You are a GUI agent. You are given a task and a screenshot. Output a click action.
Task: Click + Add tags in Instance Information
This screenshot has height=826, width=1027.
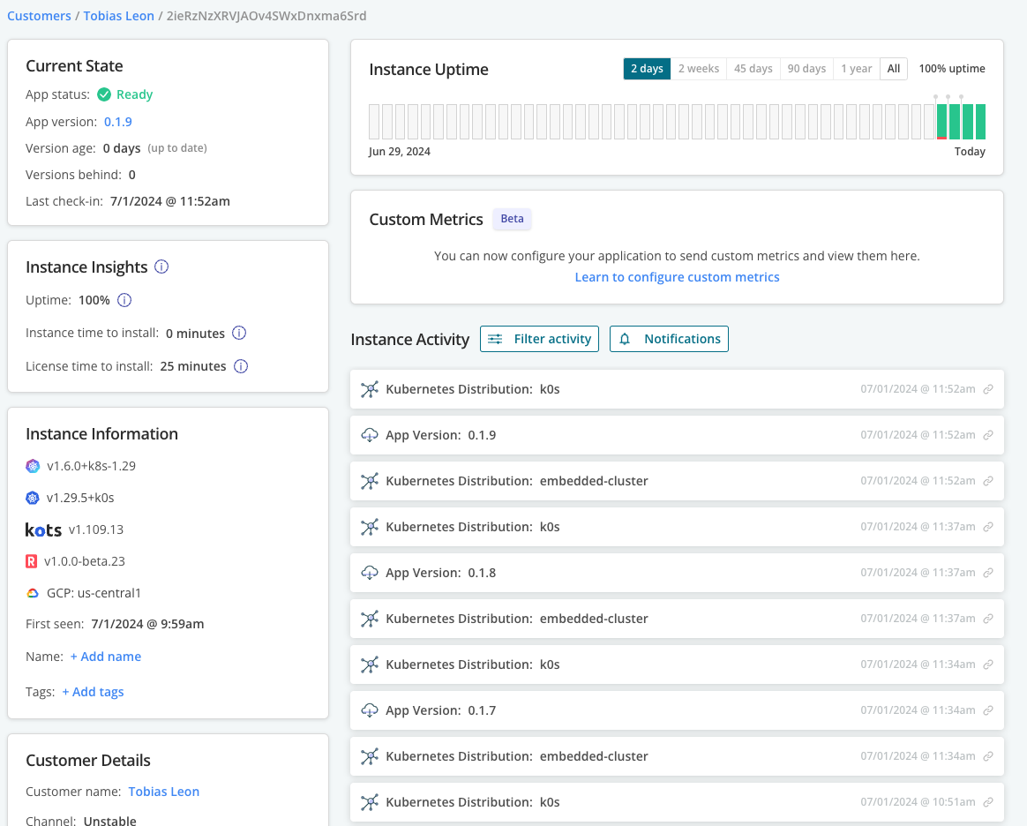[93, 691]
